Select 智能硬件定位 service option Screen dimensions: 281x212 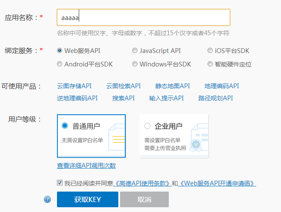pos(210,64)
